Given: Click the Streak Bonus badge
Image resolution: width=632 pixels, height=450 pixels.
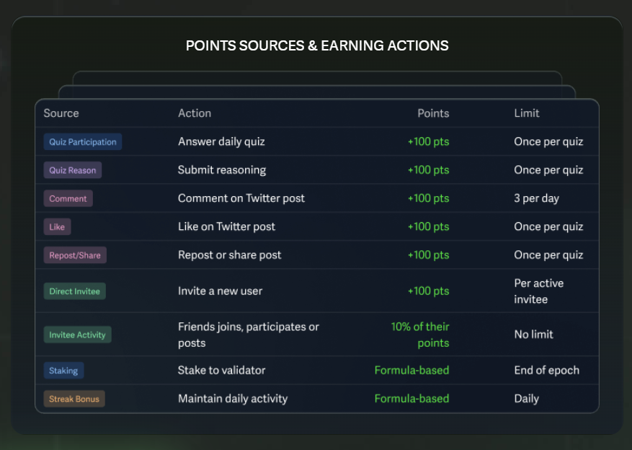Looking at the screenshot, I should (74, 399).
